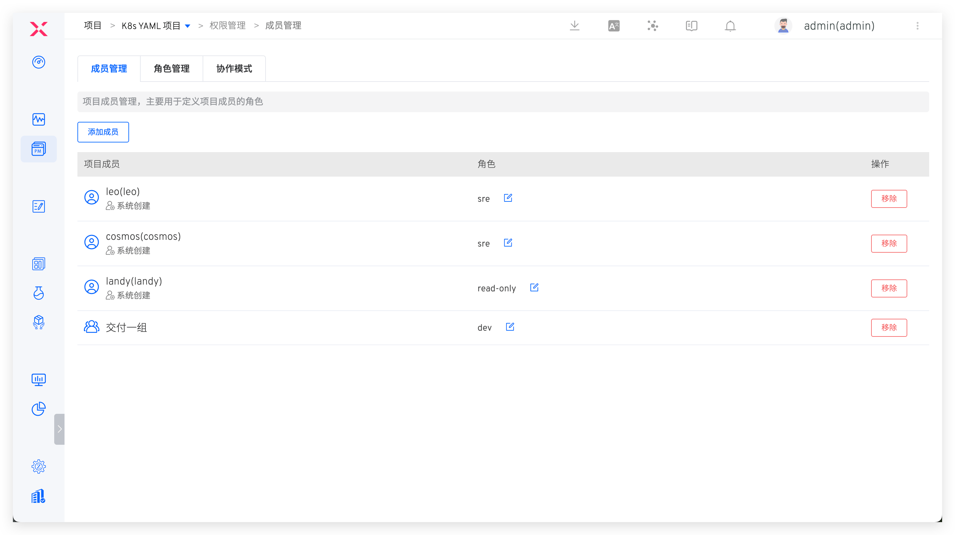The height and width of the screenshot is (535, 955).
Task: Open the dashboard gauge icon in sidebar
Action: tap(39, 62)
